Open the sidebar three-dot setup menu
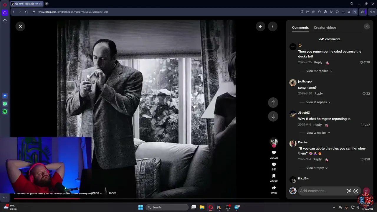Image resolution: width=377 pixels, height=212 pixels. point(5,198)
